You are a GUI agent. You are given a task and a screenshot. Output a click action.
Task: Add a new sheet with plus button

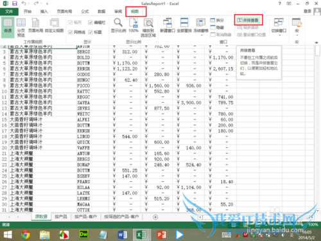click(155, 217)
